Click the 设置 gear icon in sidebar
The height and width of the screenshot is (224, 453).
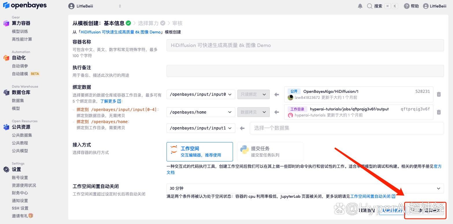pos(6,170)
